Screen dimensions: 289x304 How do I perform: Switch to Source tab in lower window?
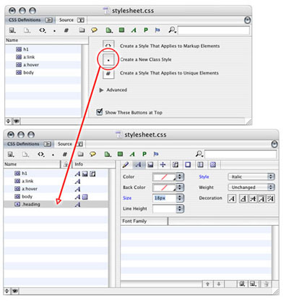point(70,144)
